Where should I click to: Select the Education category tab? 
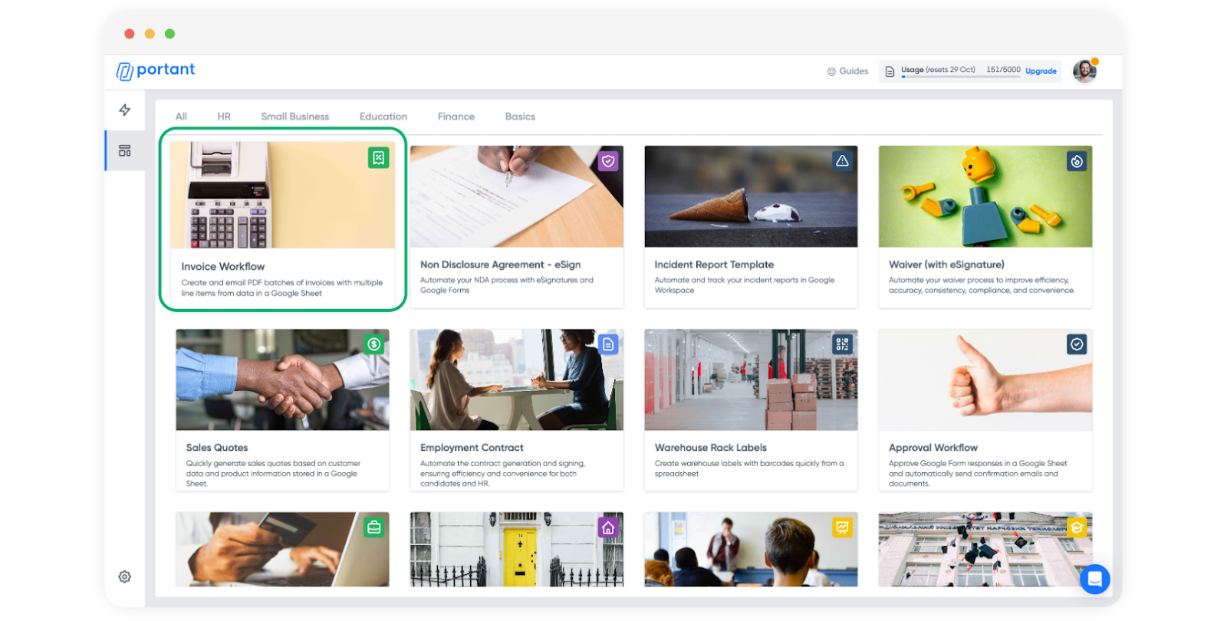[x=383, y=117]
